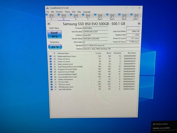
Task: Click status icon for POR Recovery Count row
Action: pyautogui.click(x=52, y=87)
